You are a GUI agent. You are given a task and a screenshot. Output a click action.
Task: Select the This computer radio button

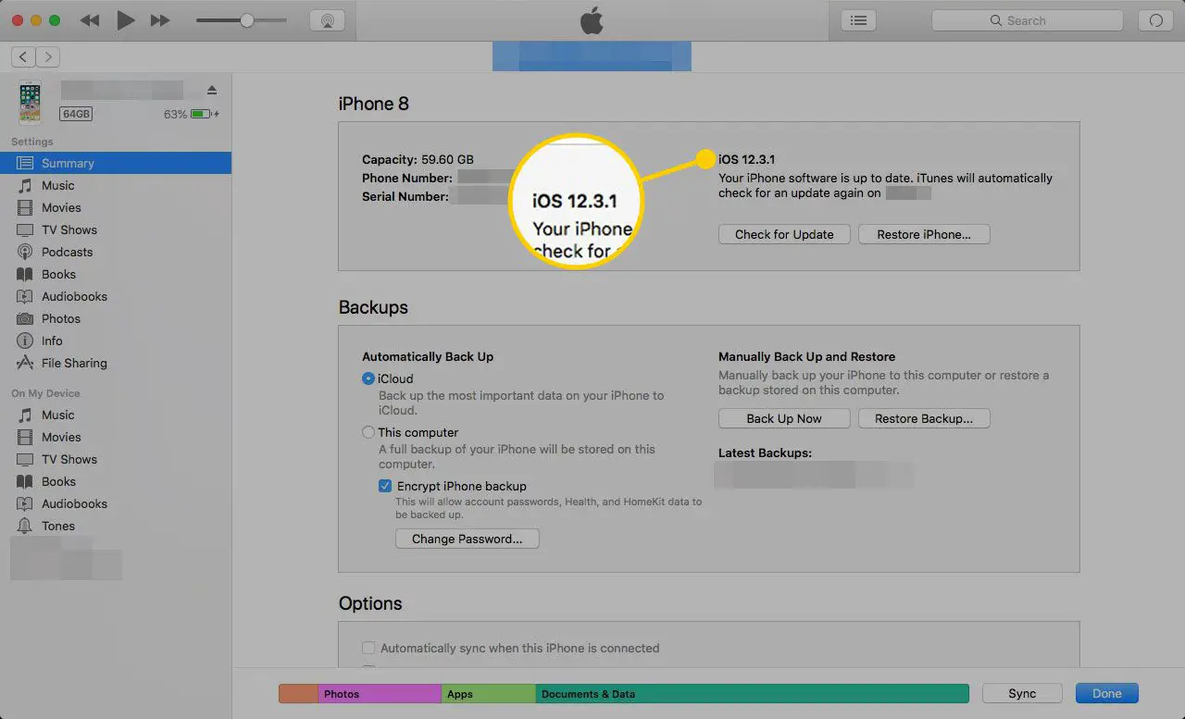368,432
